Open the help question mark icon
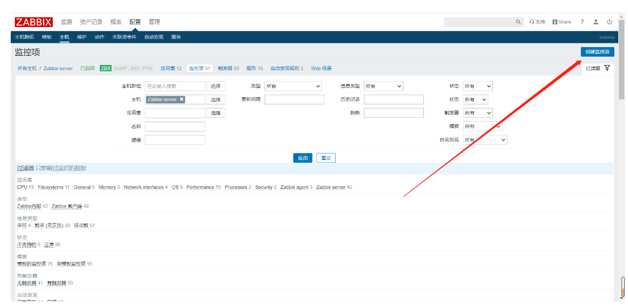The width and height of the screenshot is (628, 308). (582, 22)
